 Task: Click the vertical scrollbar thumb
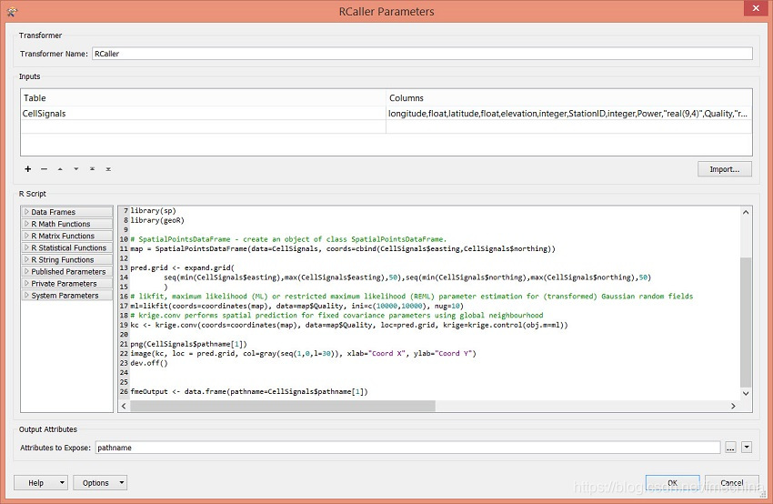746,322
